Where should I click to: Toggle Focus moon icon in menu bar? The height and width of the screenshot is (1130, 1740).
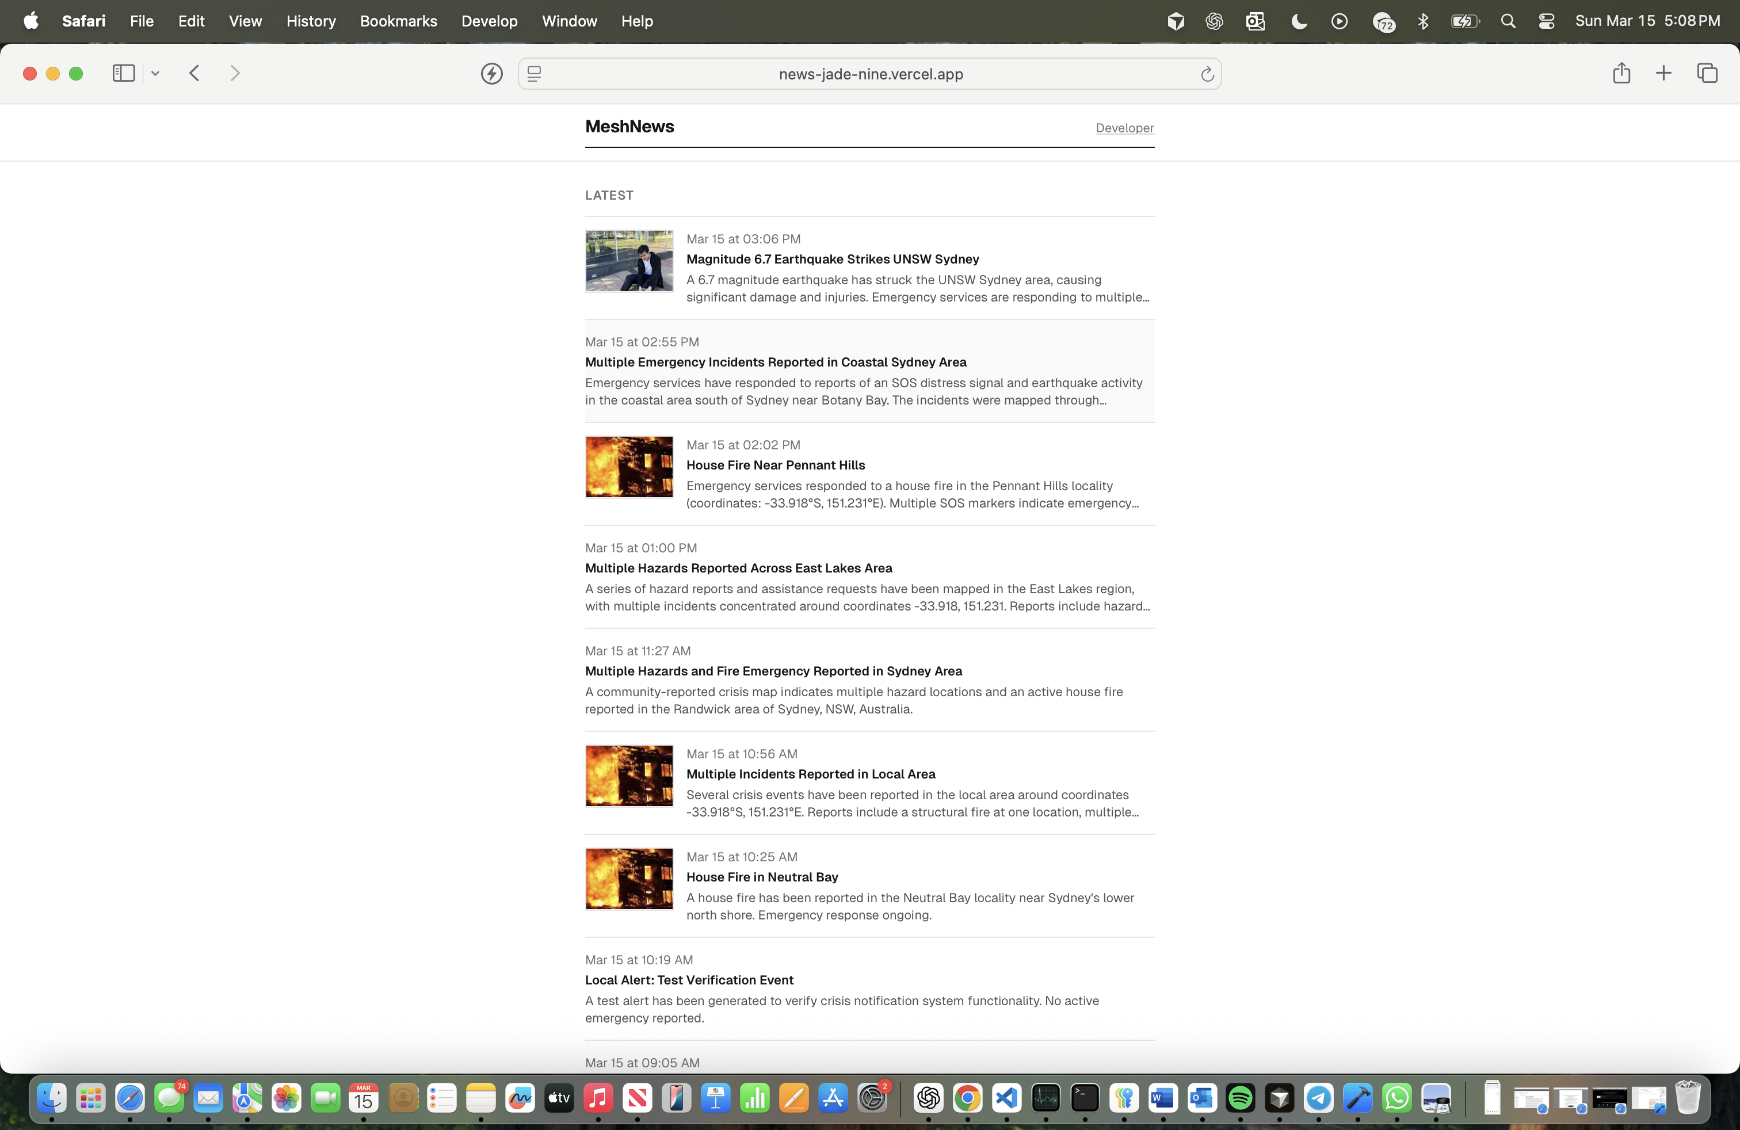pyautogui.click(x=1299, y=21)
